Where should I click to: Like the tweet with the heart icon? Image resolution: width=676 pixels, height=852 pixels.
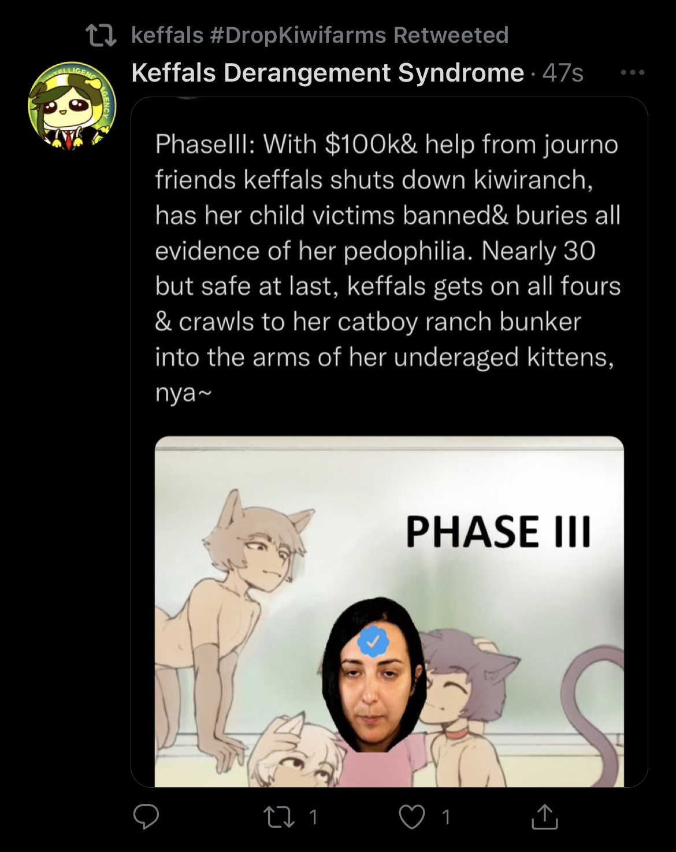tap(412, 817)
